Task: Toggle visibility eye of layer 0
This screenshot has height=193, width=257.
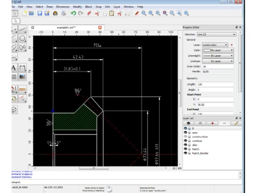Action: coord(186,128)
